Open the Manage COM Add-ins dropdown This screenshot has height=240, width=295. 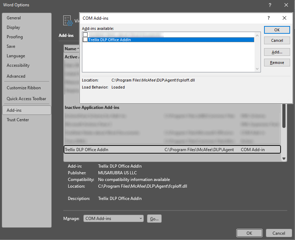point(114,219)
